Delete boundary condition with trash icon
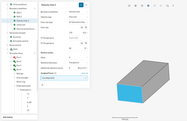Screen dimensions: 187x121 click(42, 85)
